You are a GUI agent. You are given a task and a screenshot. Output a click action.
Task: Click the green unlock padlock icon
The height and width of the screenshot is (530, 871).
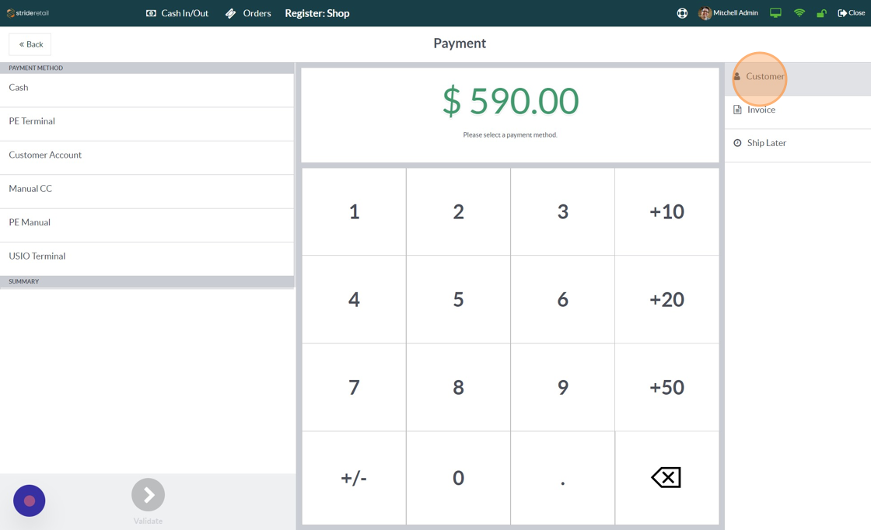(821, 12)
